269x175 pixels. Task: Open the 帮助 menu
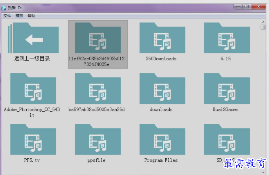[31, 16]
